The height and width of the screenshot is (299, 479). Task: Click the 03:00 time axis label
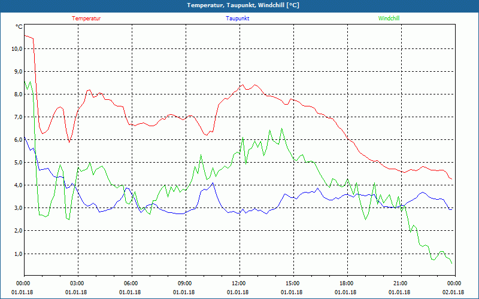click(78, 283)
